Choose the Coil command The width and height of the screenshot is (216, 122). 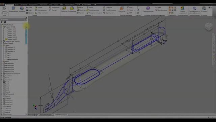click(30, 13)
